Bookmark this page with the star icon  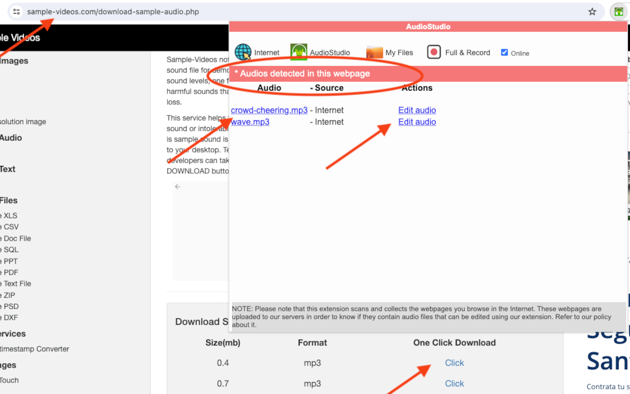pos(592,12)
